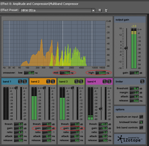The width and height of the screenshot is (149, 146).
Task: Click the iZotope logo
Action: click(x=130, y=139)
